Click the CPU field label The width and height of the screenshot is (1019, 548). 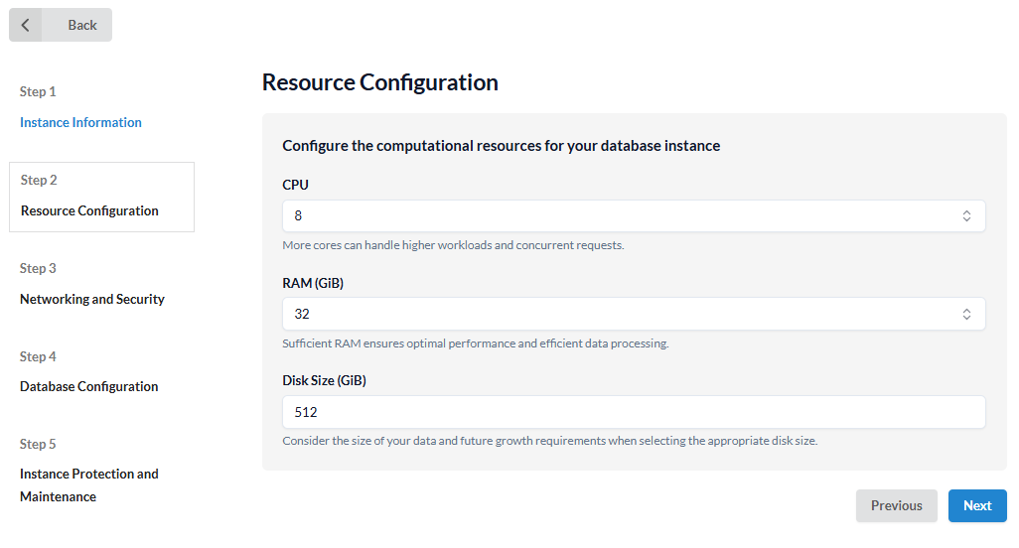(x=295, y=185)
